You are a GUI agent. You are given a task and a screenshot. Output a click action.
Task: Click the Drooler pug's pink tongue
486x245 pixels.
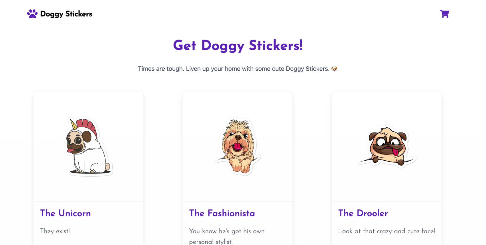pyautogui.click(x=396, y=151)
